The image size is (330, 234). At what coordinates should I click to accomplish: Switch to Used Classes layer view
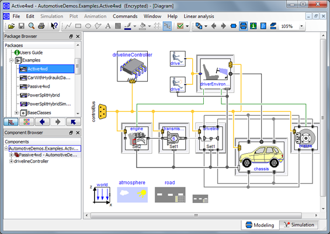tap(273, 26)
